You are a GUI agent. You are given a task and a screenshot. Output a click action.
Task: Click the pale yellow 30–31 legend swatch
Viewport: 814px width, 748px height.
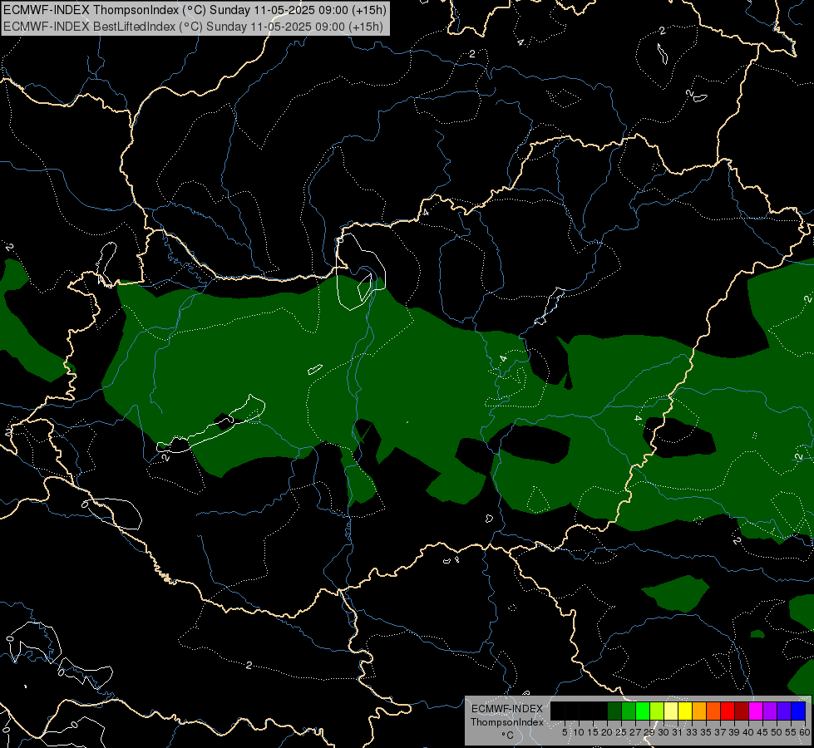(671, 711)
